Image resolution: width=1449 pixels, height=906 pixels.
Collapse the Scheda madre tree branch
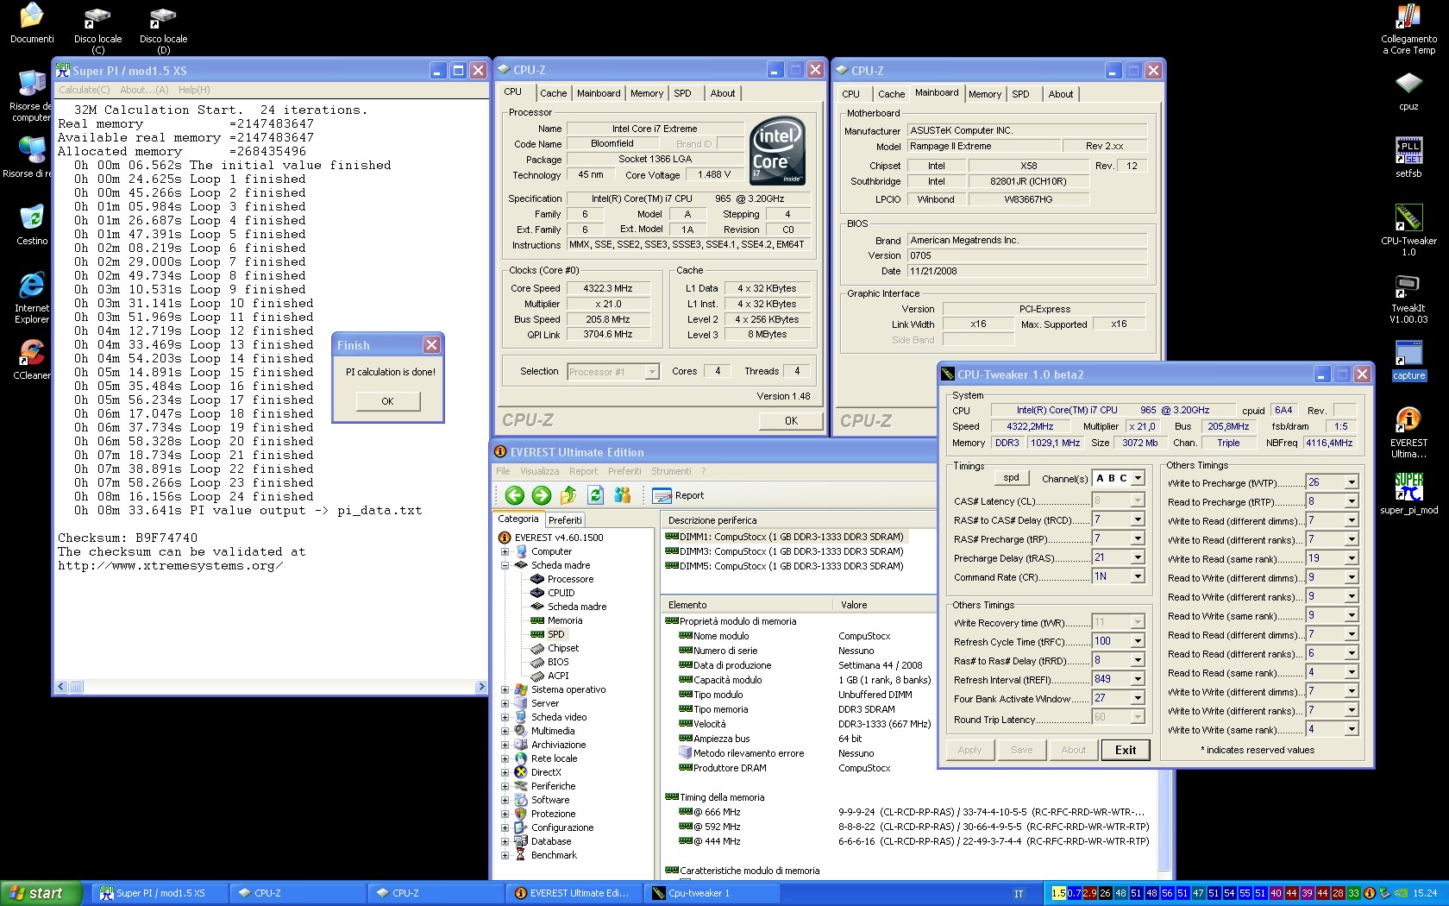tap(505, 565)
